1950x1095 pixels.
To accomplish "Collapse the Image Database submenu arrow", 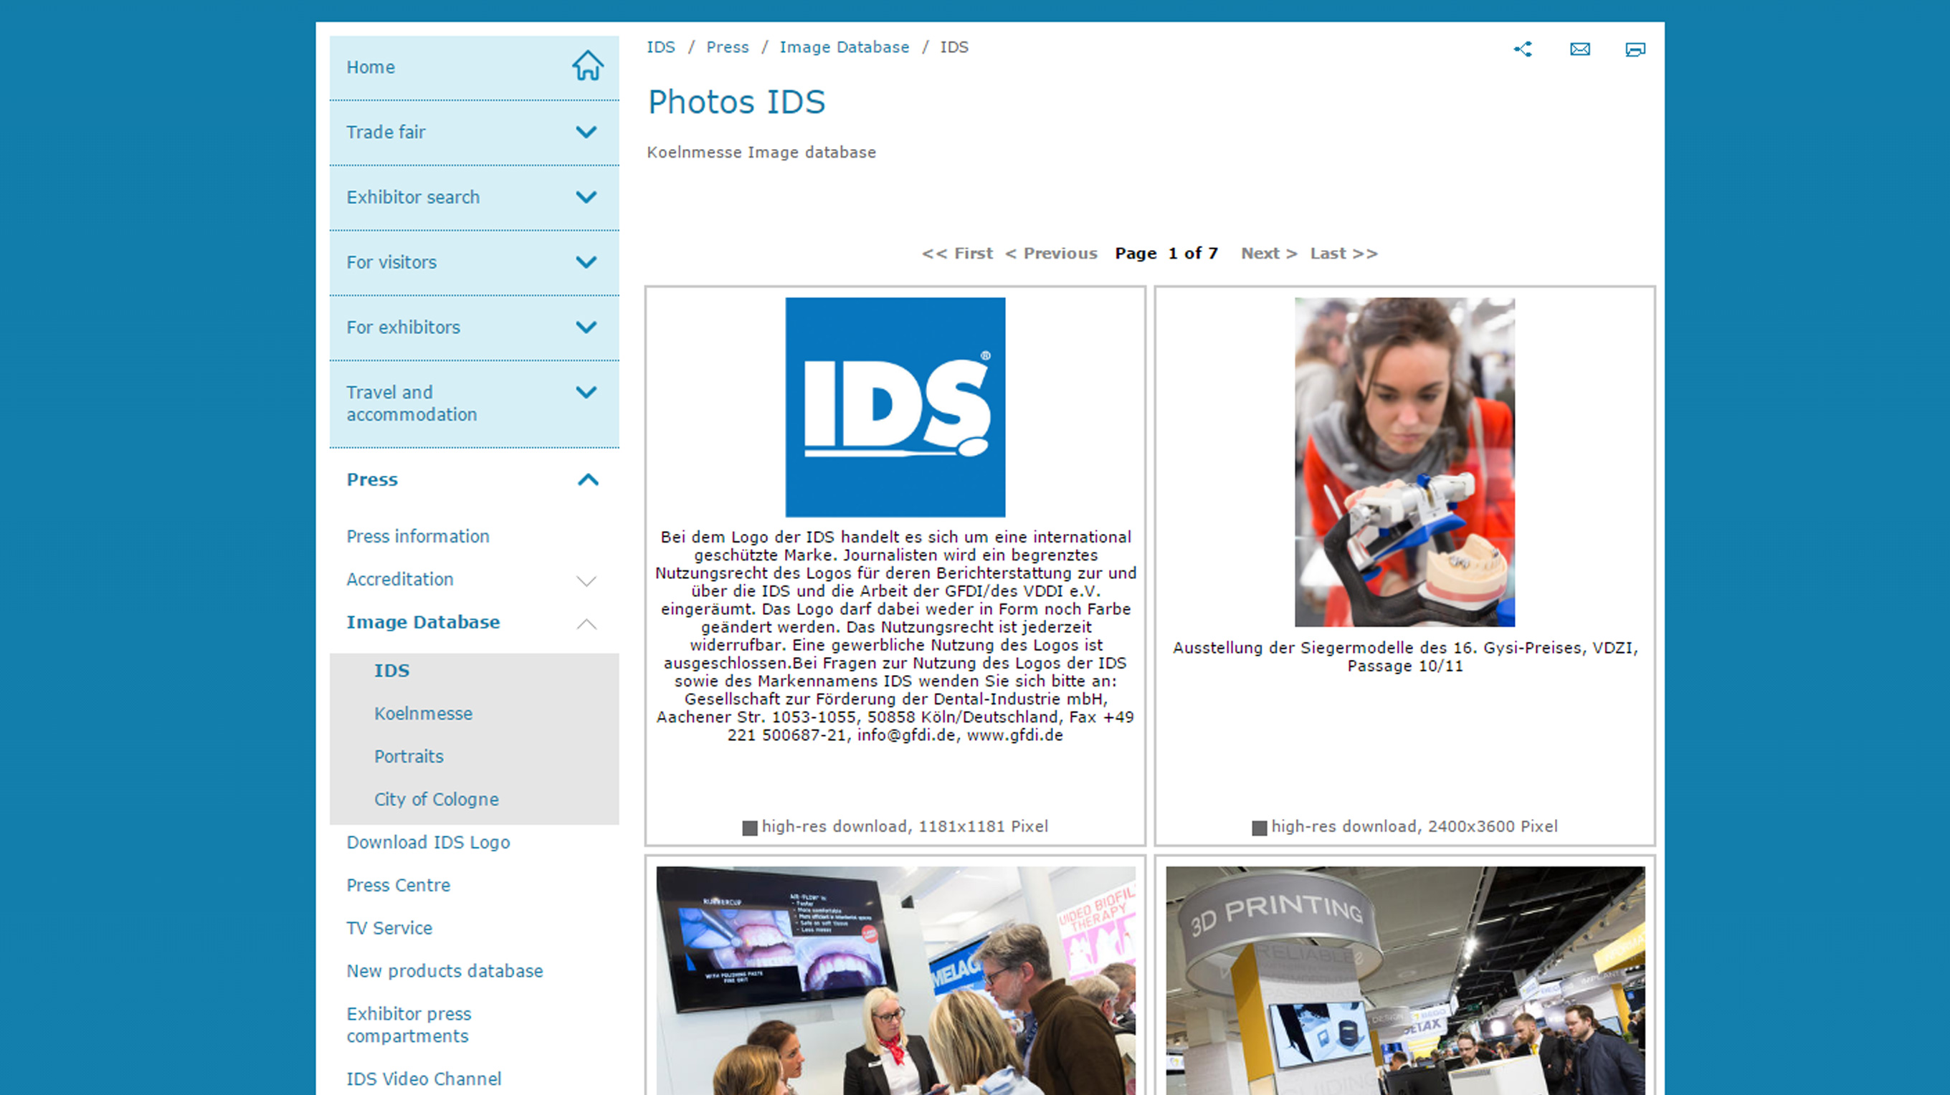I will [586, 623].
